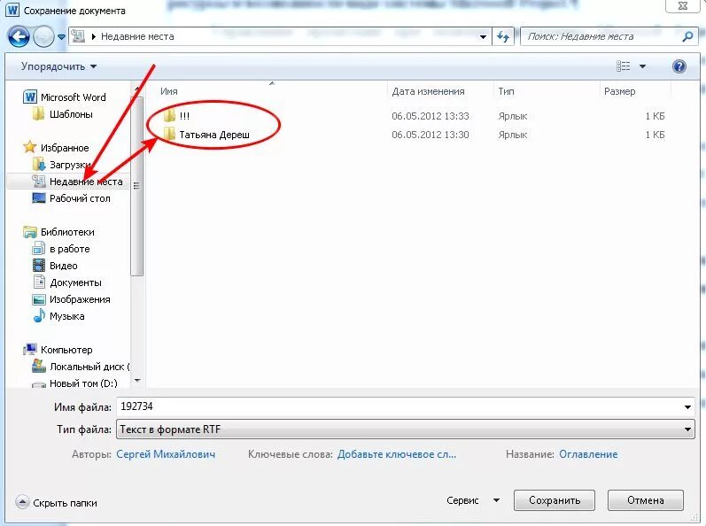The image size is (706, 526).
Task: Select Новый том (D:) drive
Action: (83, 383)
